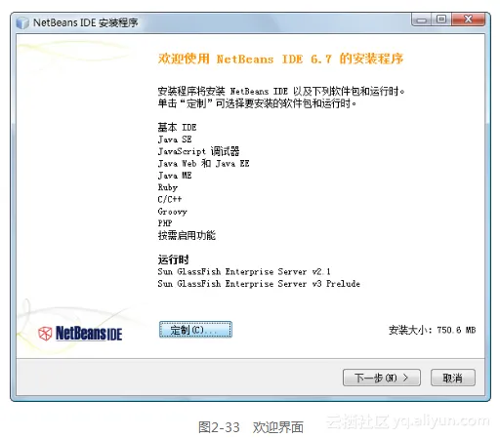Select the PHP entry

click(x=165, y=223)
